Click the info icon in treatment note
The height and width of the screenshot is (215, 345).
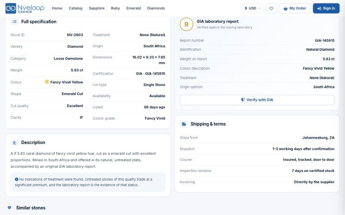(x=16, y=179)
